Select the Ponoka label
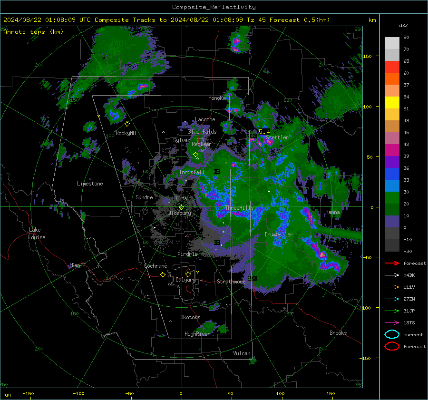This screenshot has width=428, height=400. tap(217, 98)
